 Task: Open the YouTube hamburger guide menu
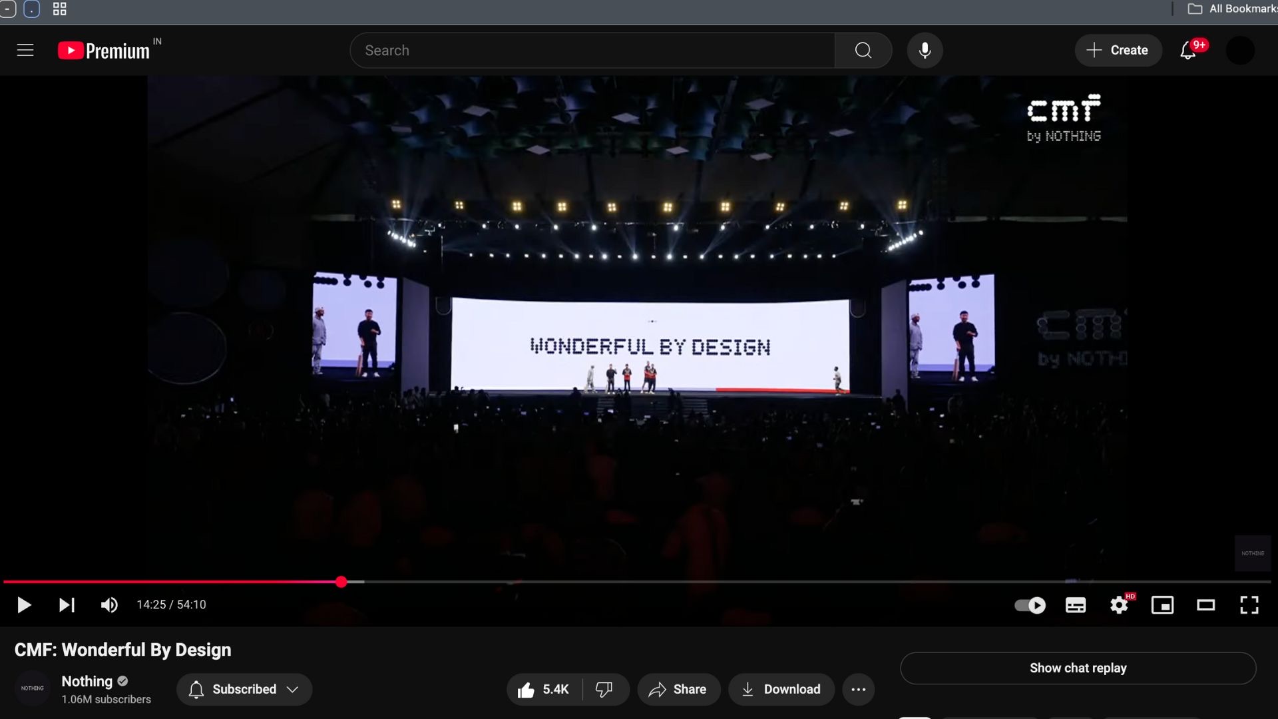[25, 51]
